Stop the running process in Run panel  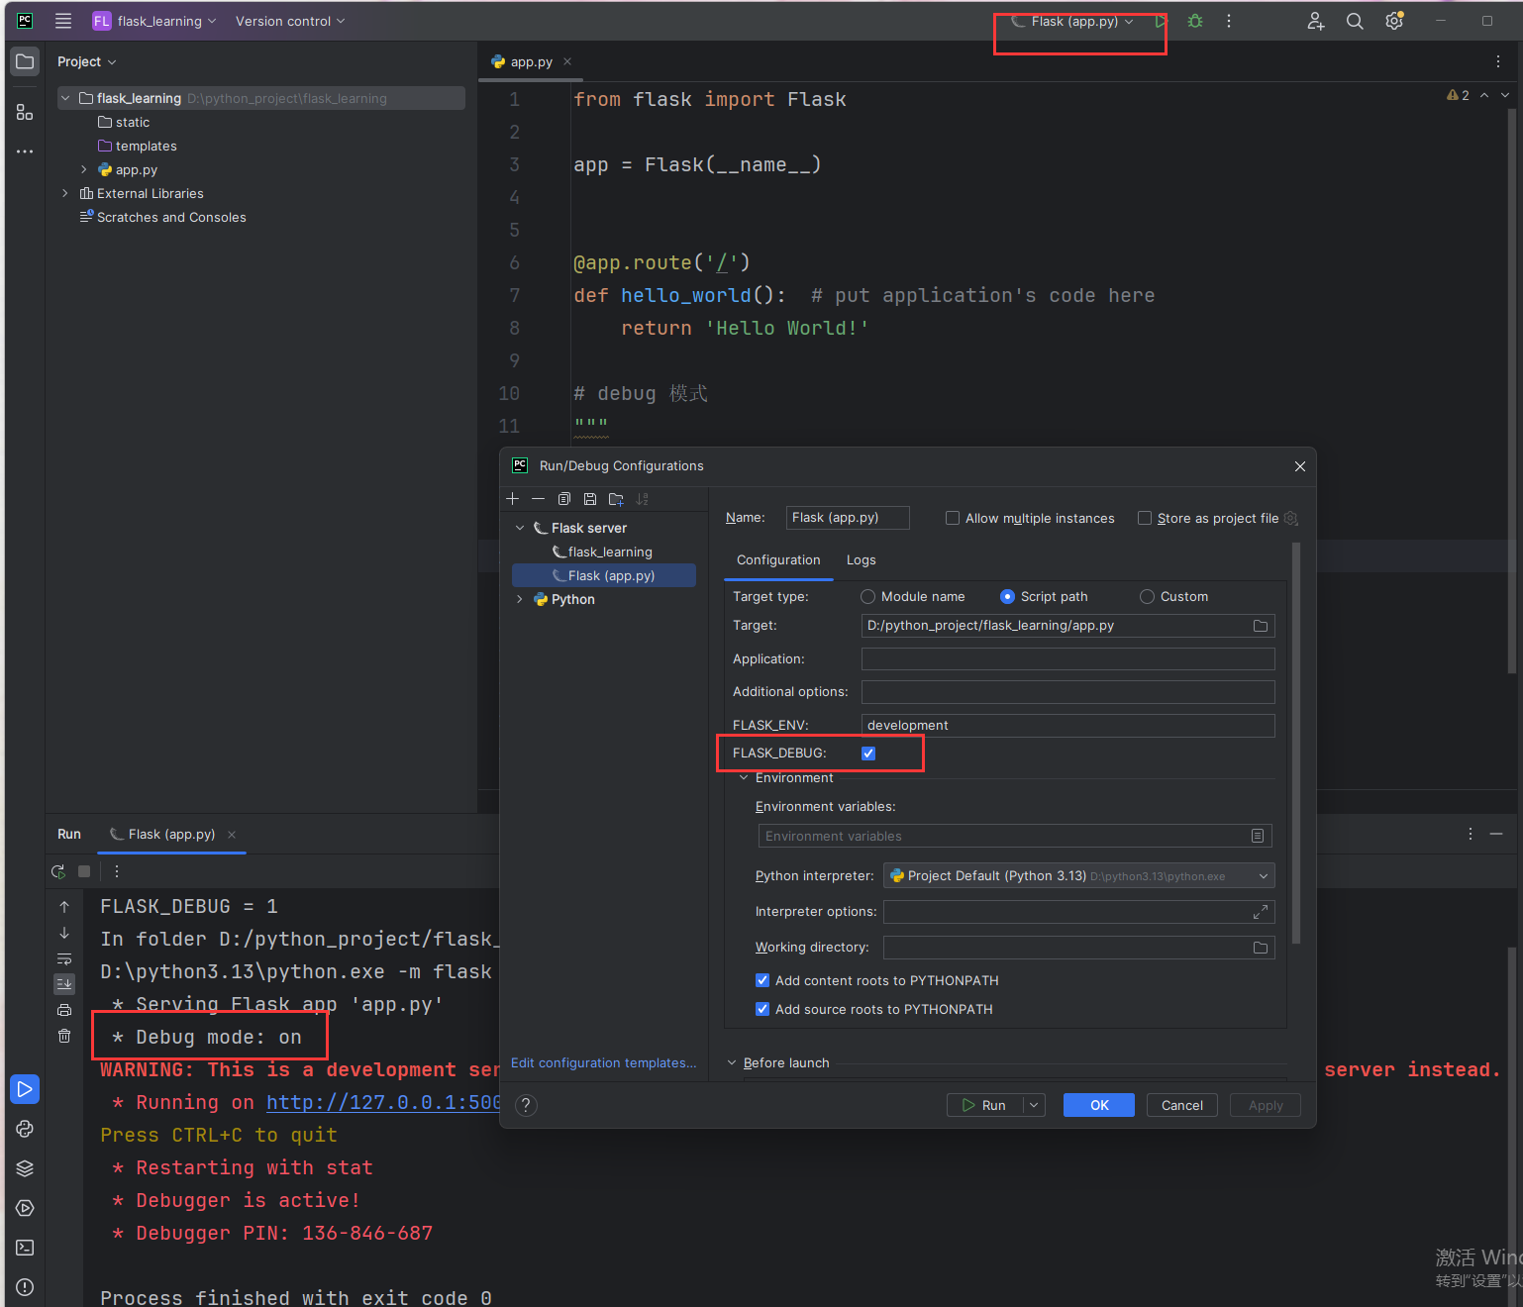84,871
